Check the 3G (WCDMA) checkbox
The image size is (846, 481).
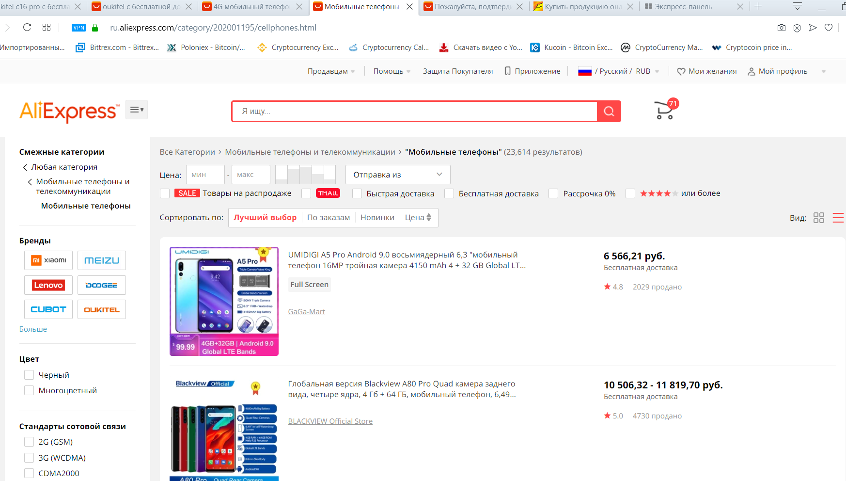pos(29,458)
